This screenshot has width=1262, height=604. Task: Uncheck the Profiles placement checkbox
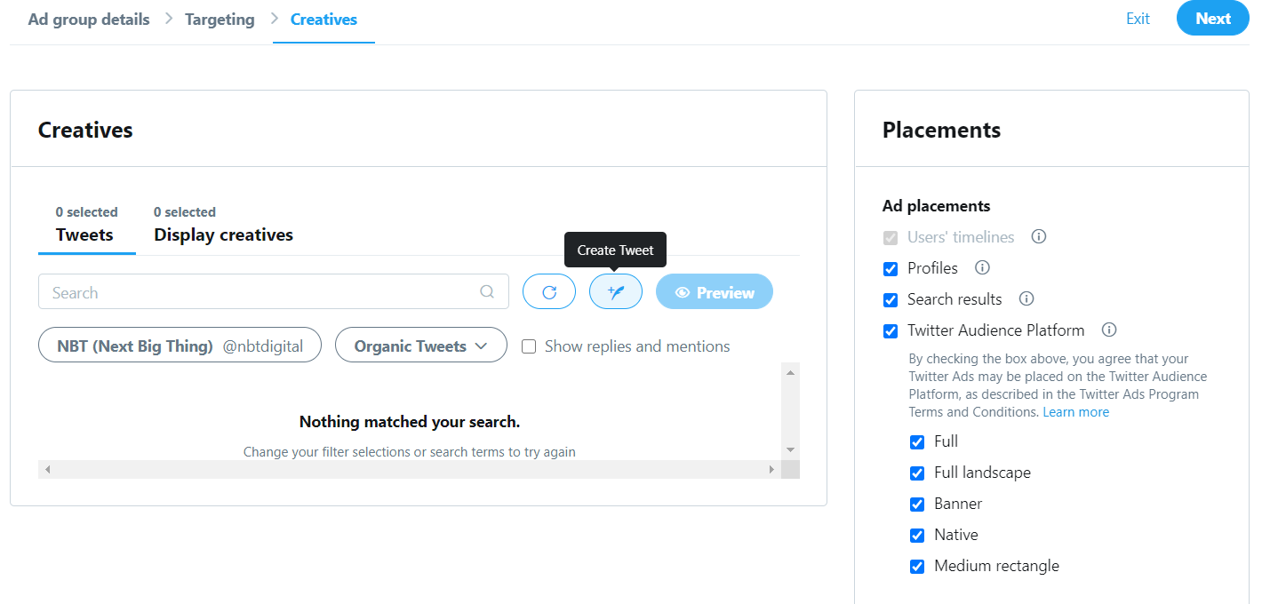coord(891,269)
